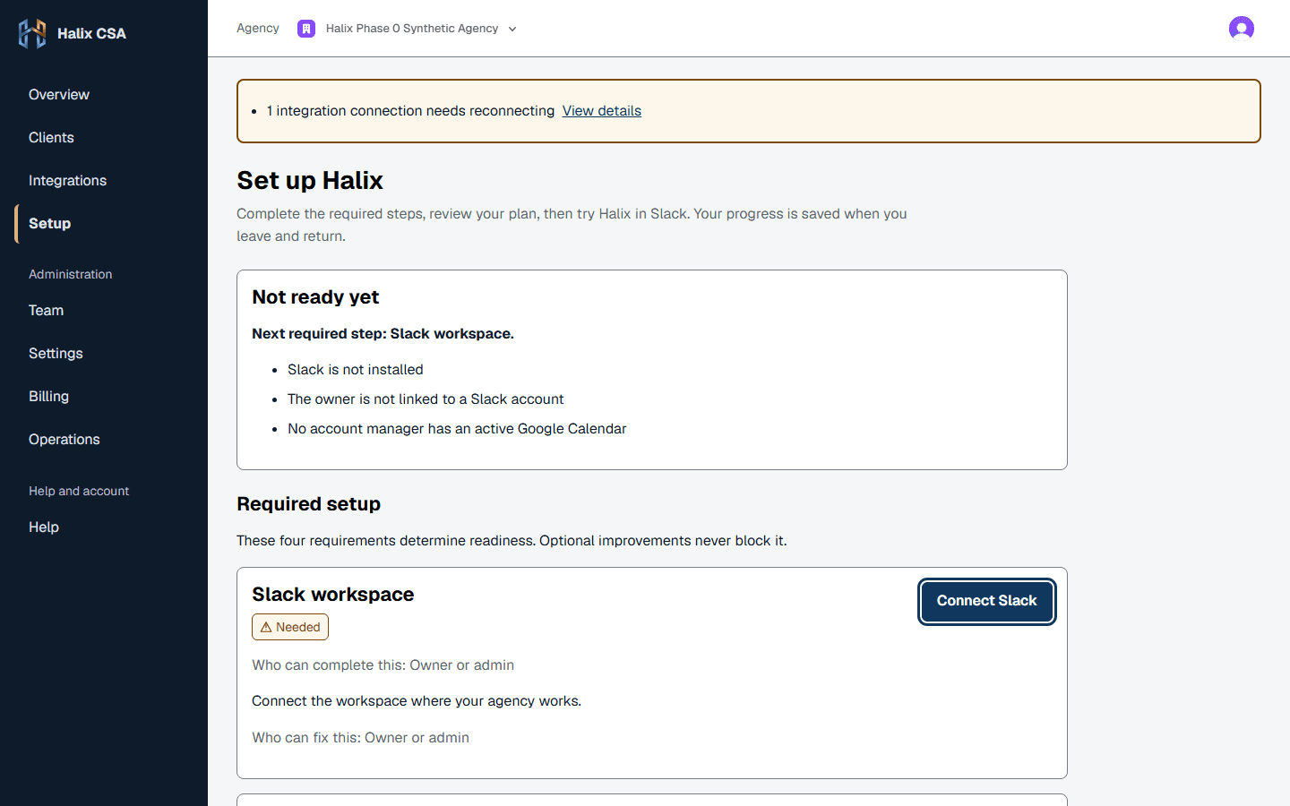Click 'Connect the workspace where your agency works.'
Viewport: 1290px width, 806px height.
(417, 700)
